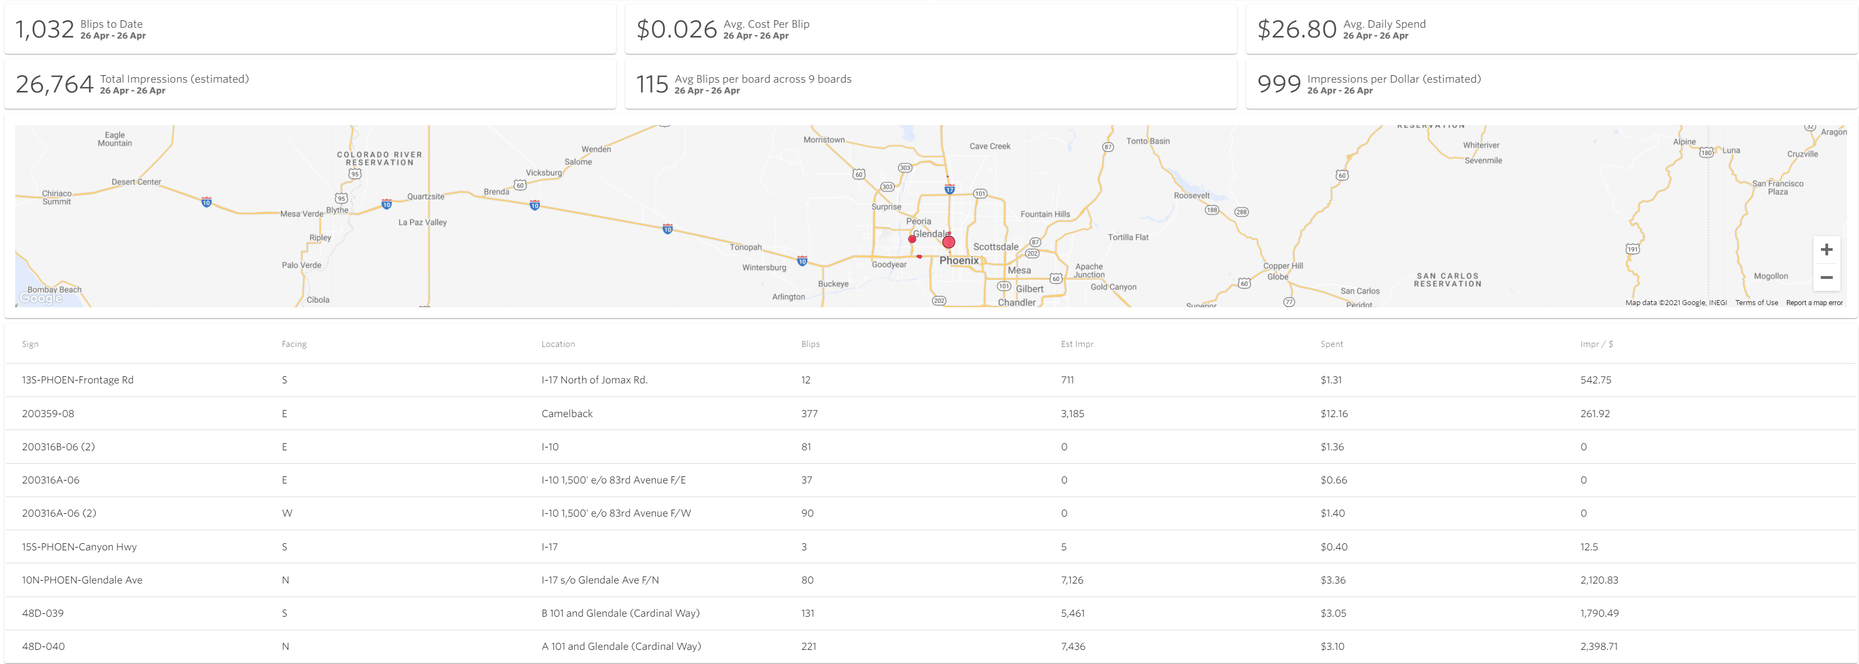
Task: Open the map Terms of Use link
Action: coord(1756,303)
